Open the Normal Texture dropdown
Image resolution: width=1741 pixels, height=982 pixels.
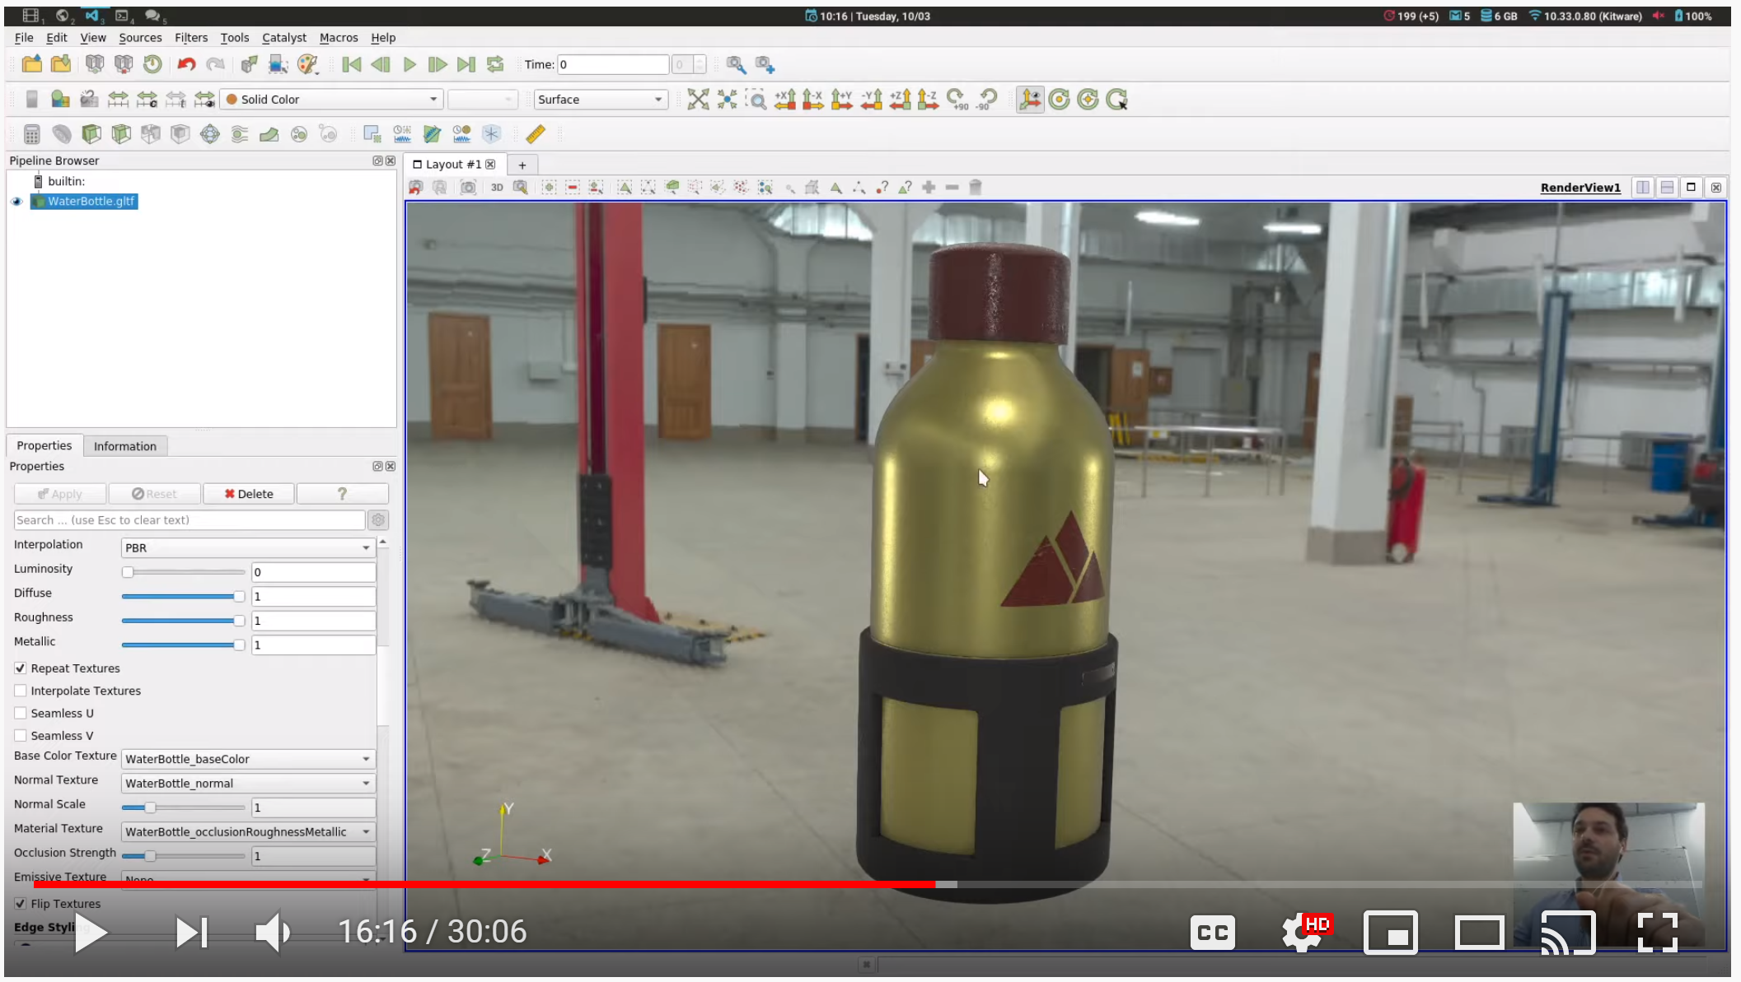pos(248,783)
